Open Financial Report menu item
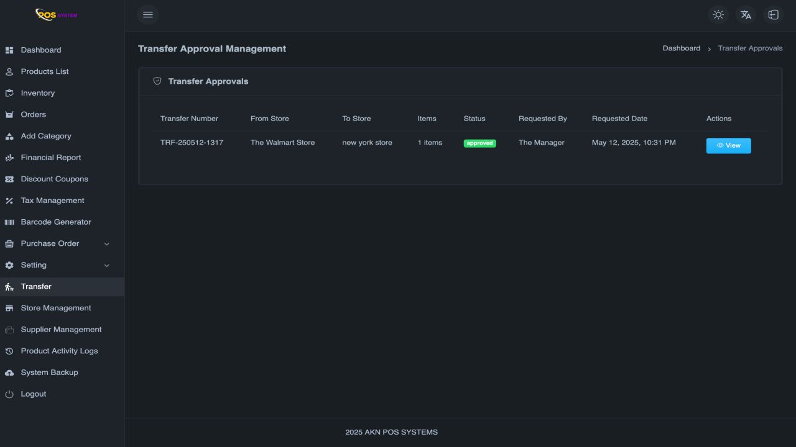 51,158
